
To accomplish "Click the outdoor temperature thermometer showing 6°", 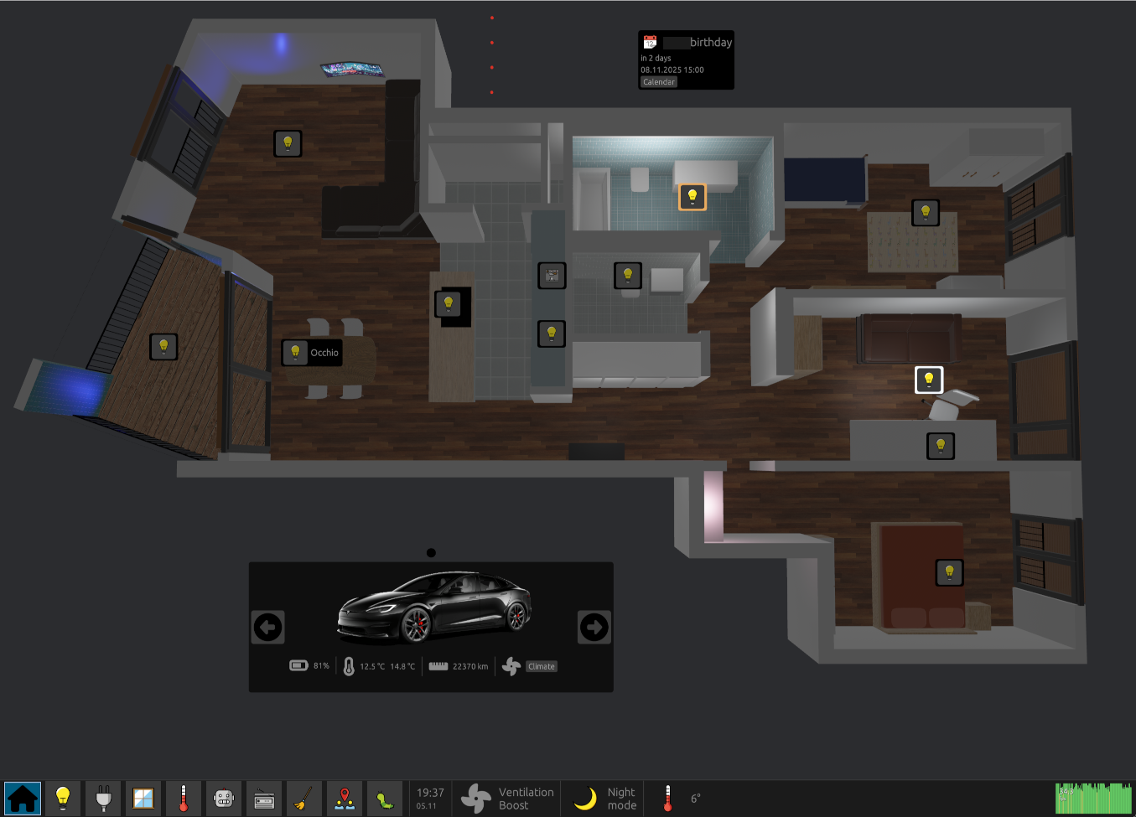I will tap(668, 798).
